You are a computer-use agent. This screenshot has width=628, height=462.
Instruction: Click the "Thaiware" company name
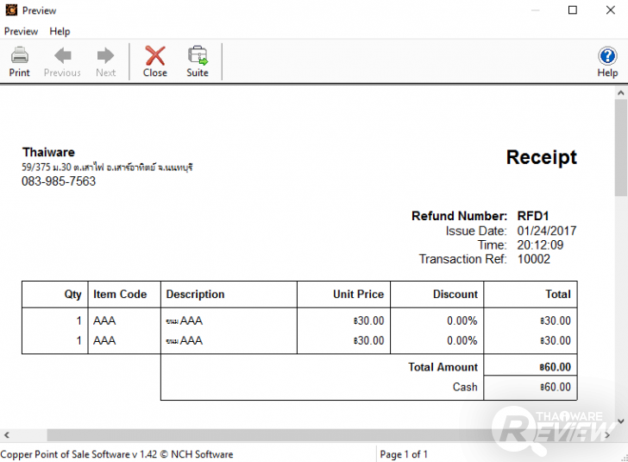[x=48, y=152]
